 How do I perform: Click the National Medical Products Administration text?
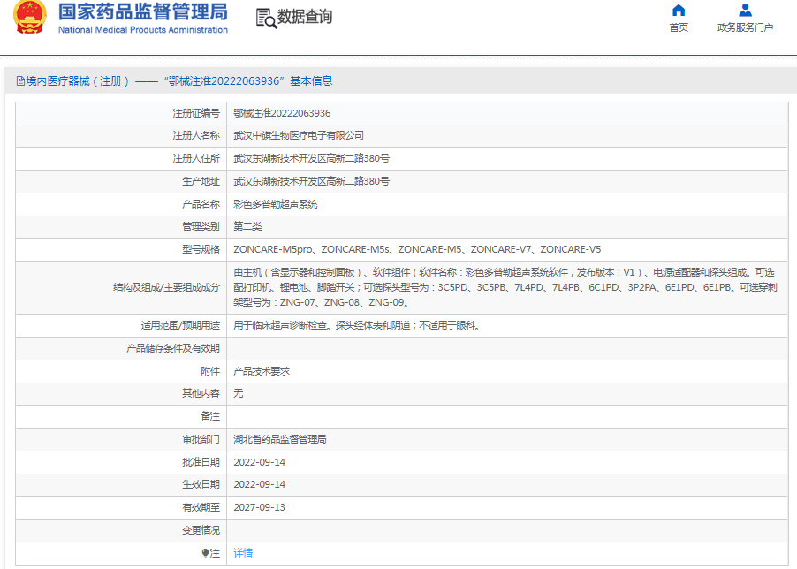142,30
